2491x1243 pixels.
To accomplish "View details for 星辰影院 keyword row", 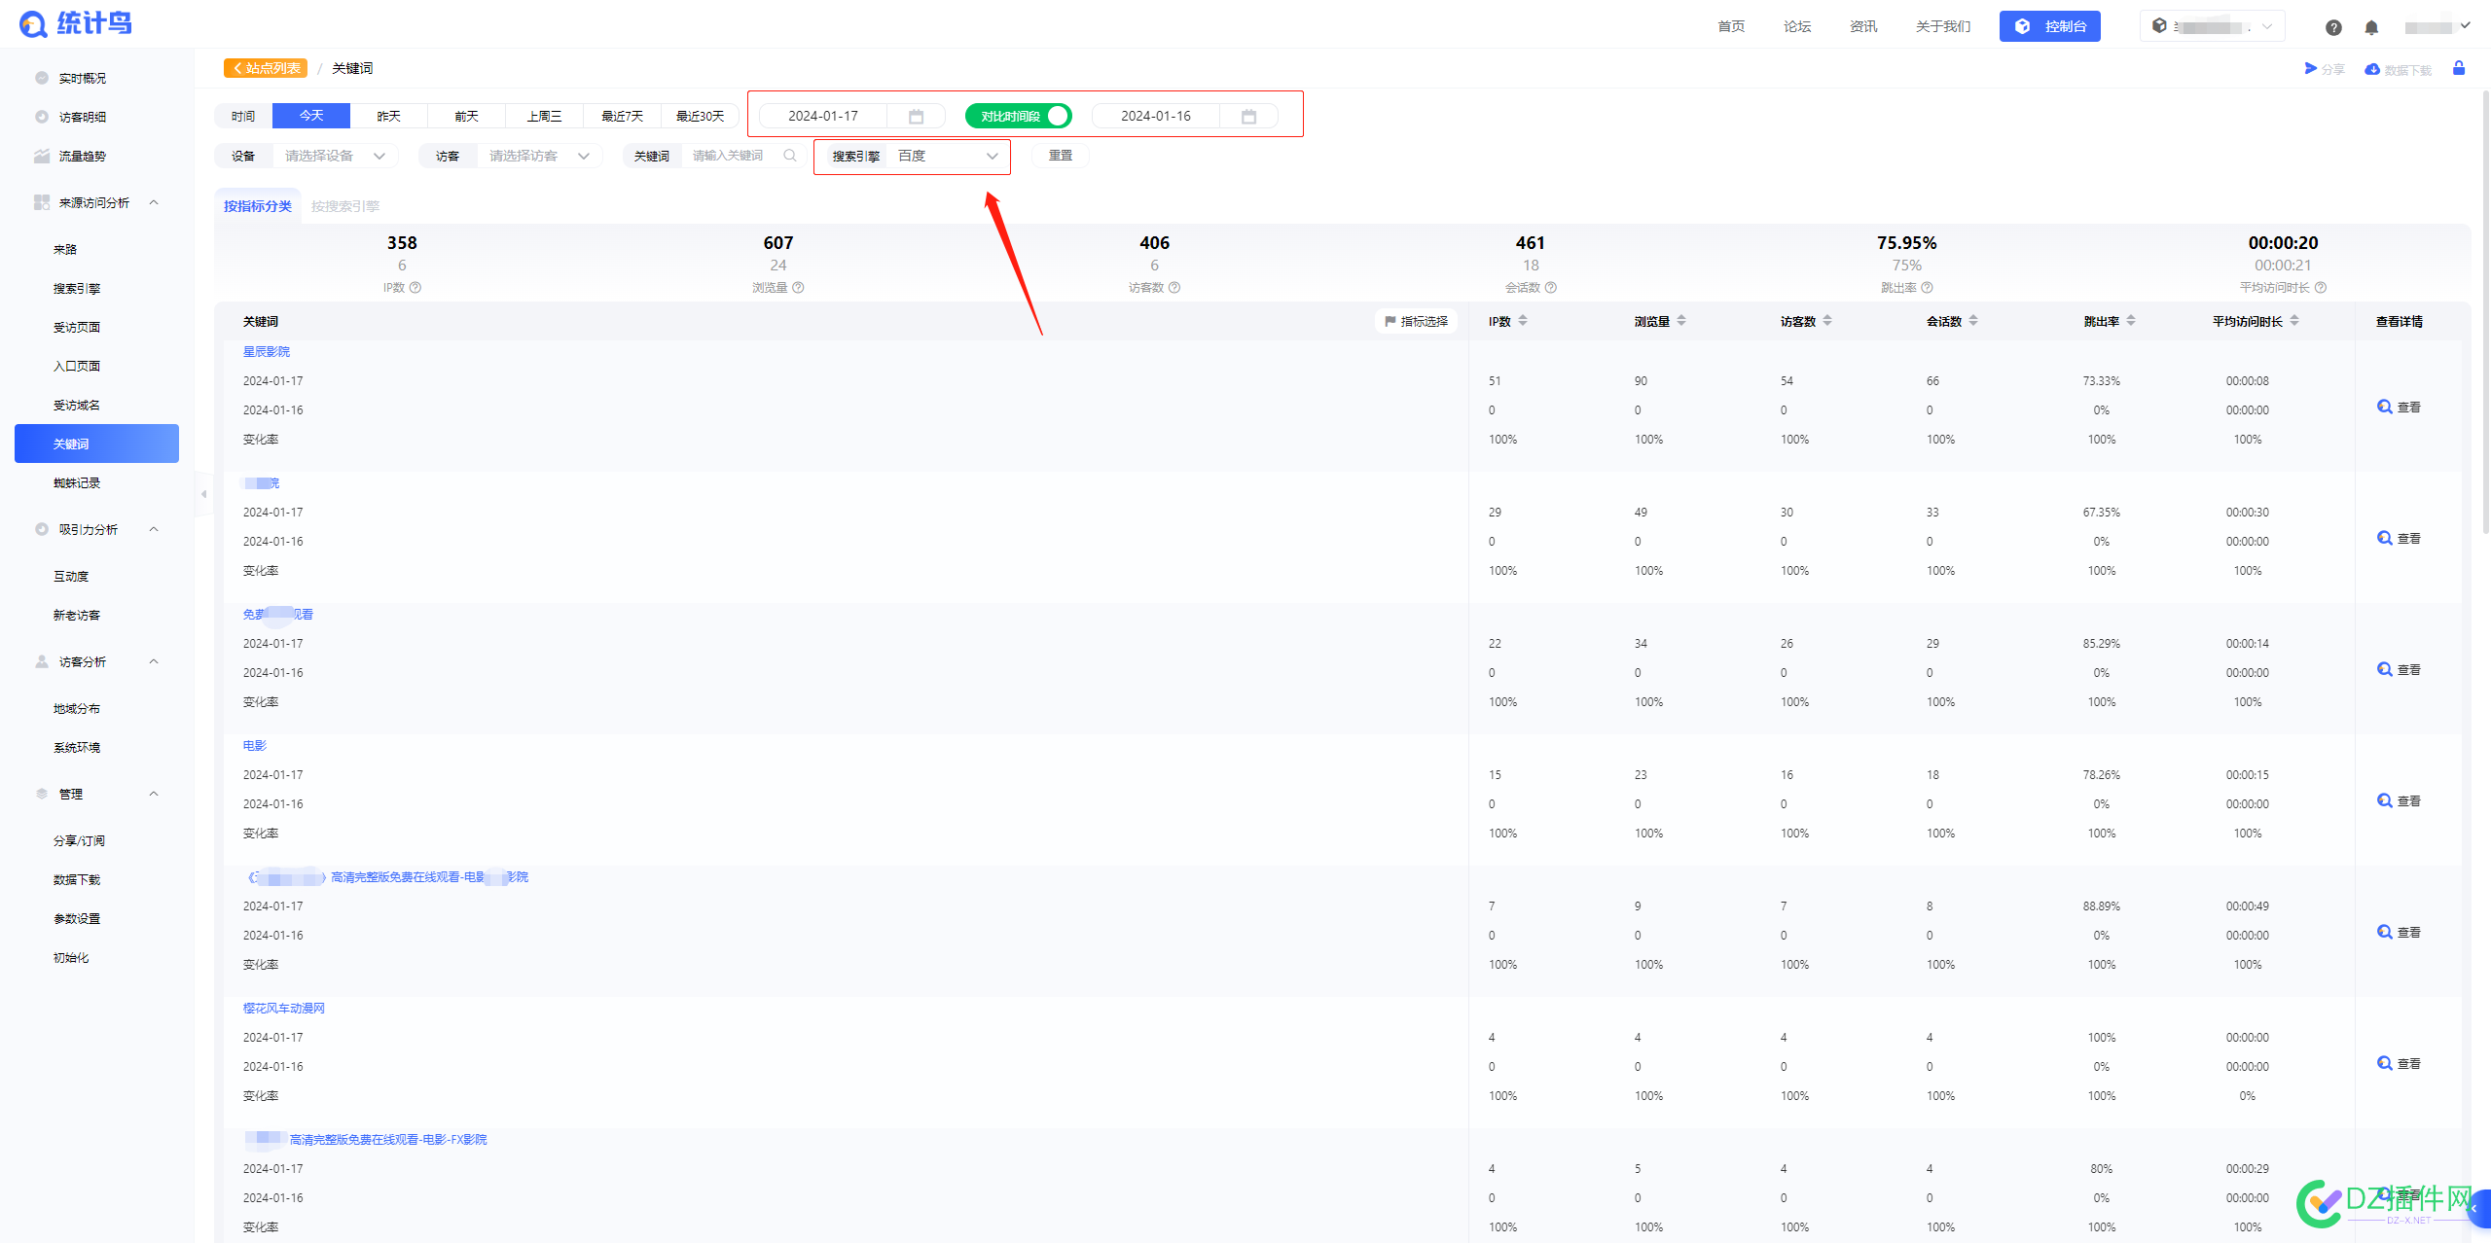I will point(2399,408).
